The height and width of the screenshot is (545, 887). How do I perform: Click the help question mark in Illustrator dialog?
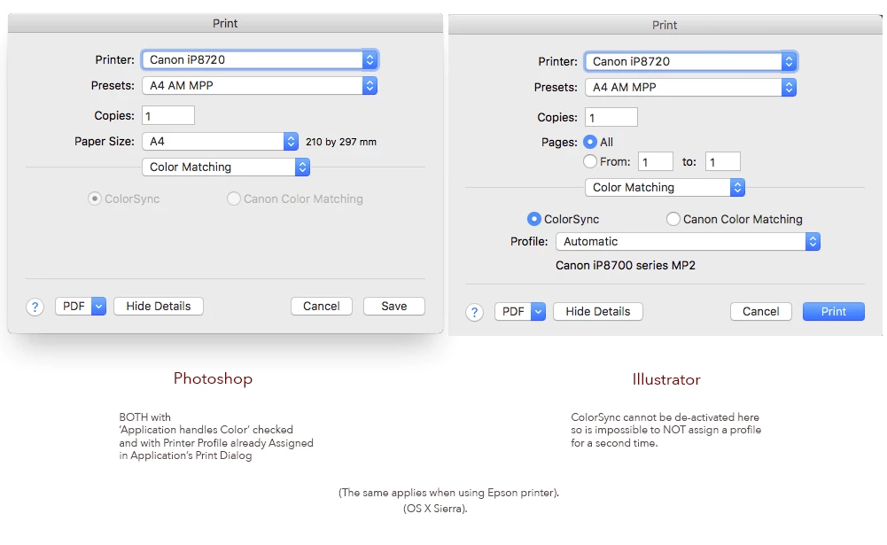coord(475,312)
